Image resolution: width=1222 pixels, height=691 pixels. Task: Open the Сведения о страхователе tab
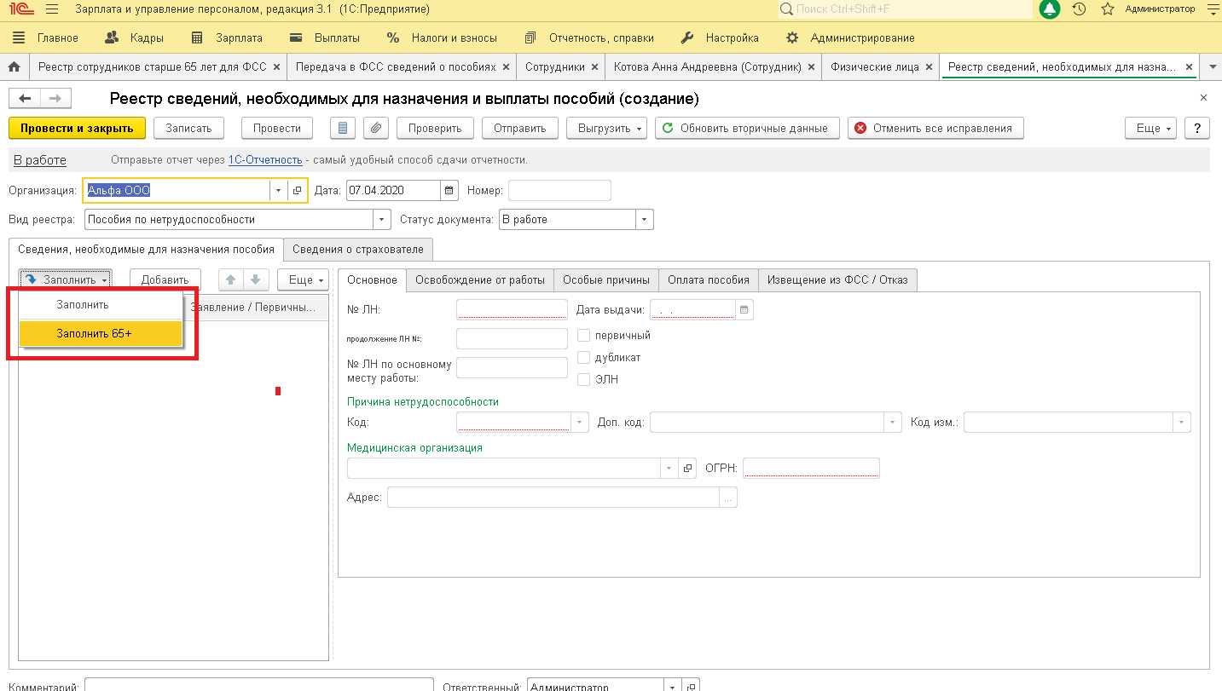357,250
